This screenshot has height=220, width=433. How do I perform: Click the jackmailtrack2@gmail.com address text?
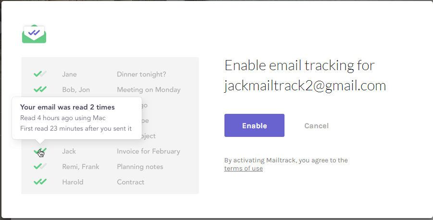point(305,86)
